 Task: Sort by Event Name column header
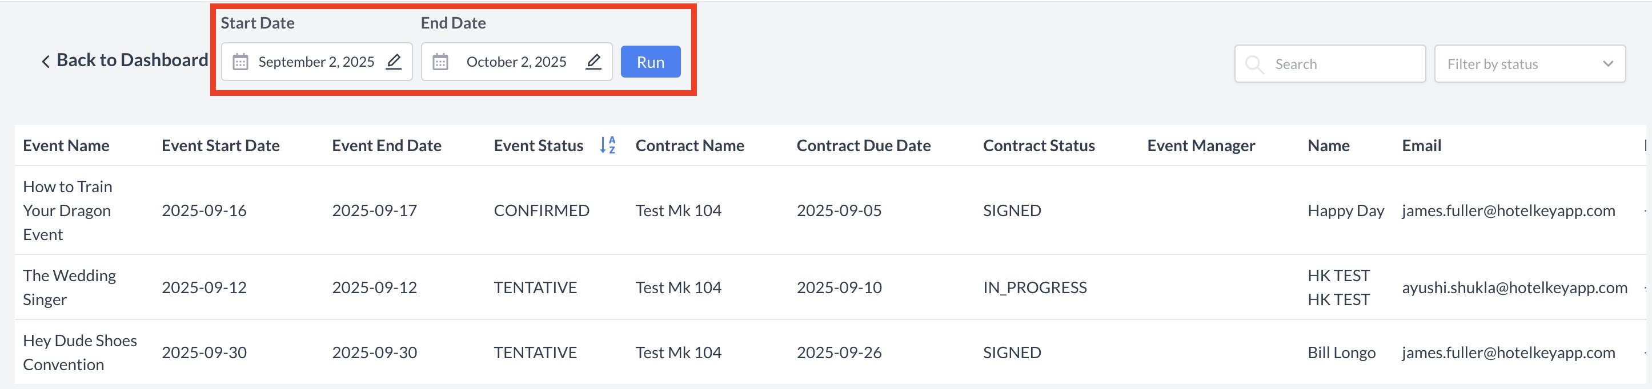(66, 146)
